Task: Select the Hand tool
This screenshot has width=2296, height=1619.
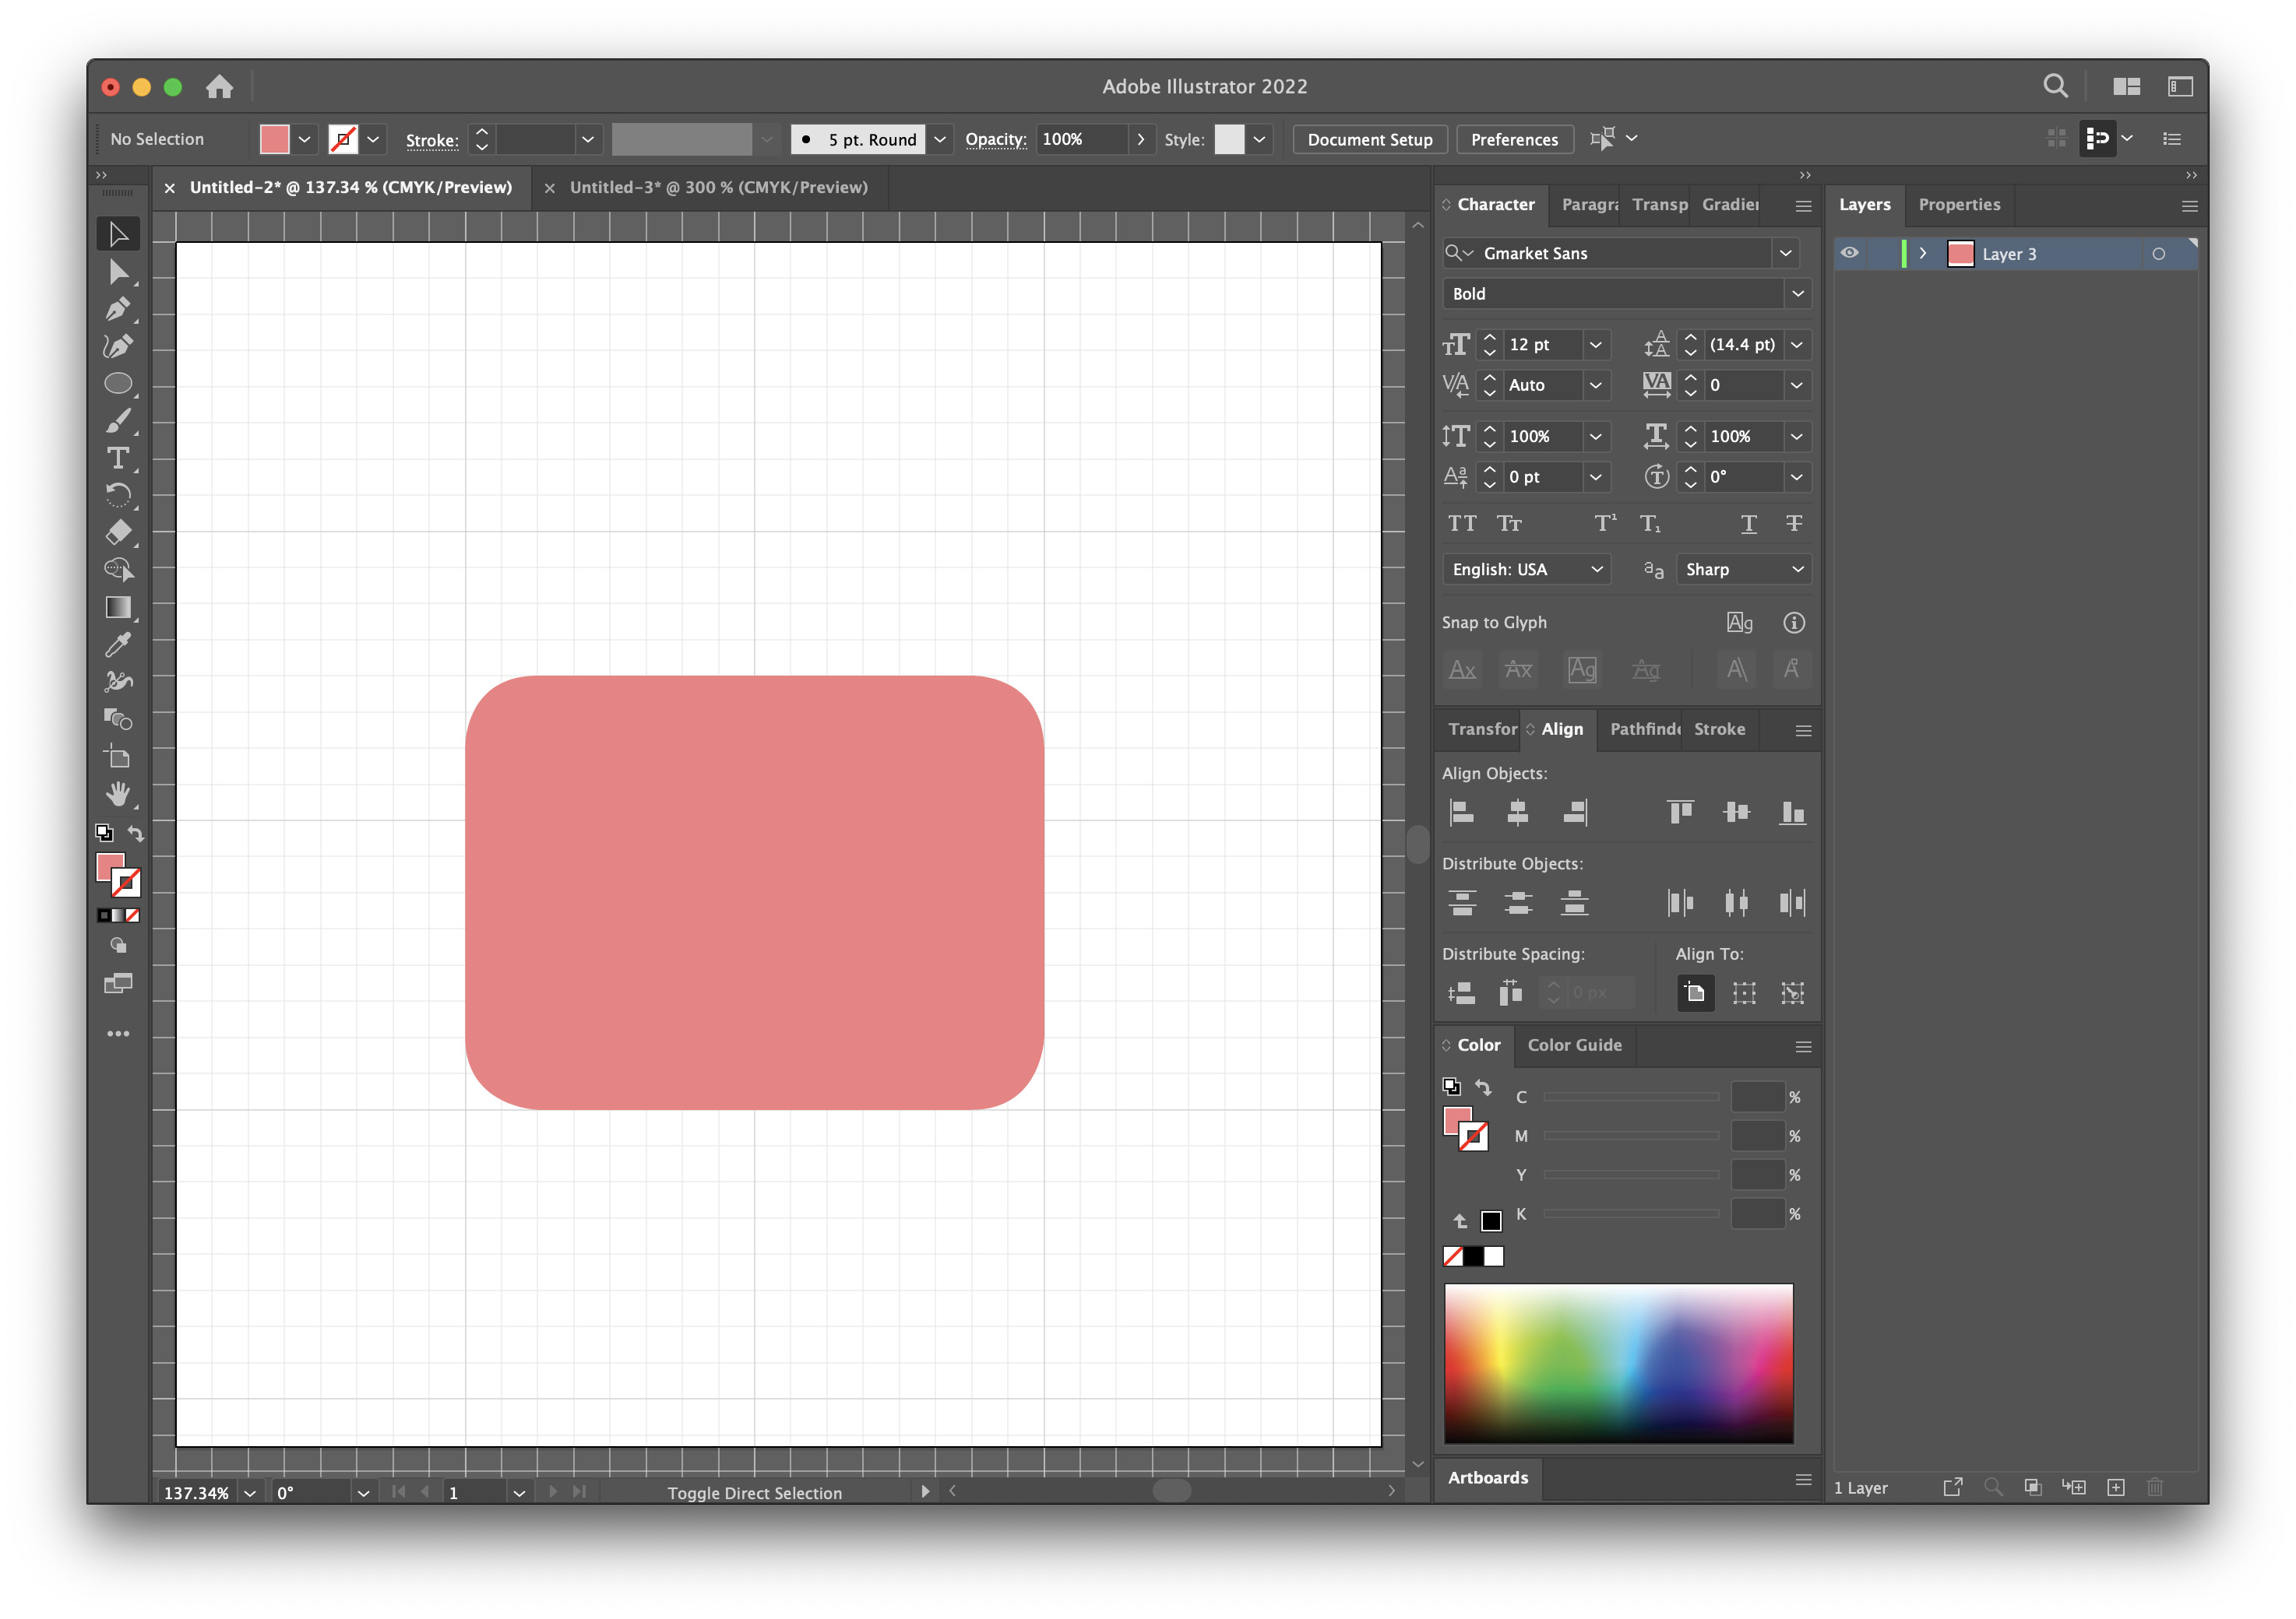Action: click(118, 795)
